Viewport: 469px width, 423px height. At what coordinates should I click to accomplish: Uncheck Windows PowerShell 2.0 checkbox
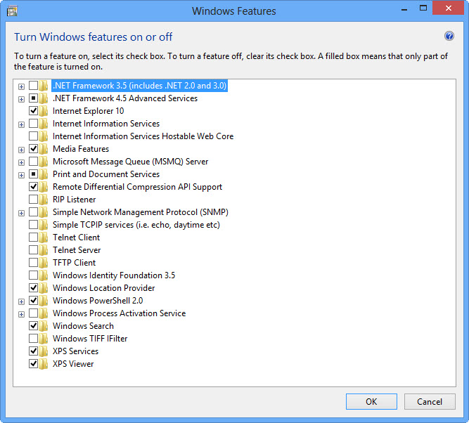click(33, 301)
